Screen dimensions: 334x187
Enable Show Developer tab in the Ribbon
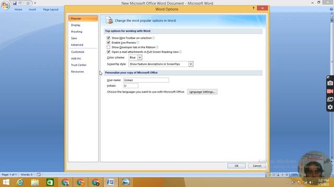click(109, 47)
